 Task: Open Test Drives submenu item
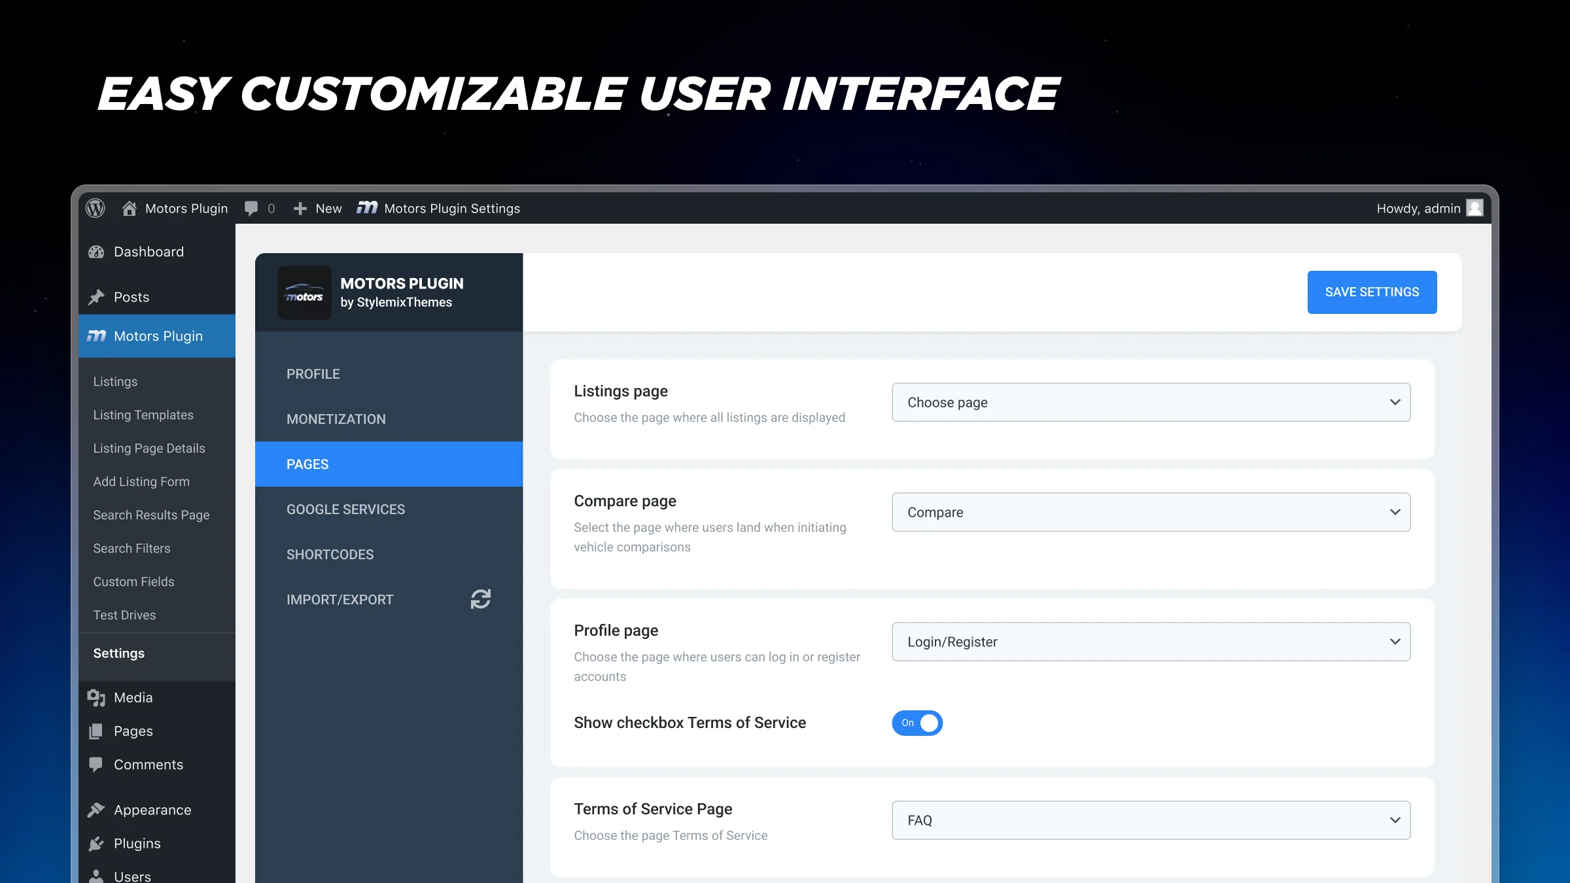(x=124, y=615)
